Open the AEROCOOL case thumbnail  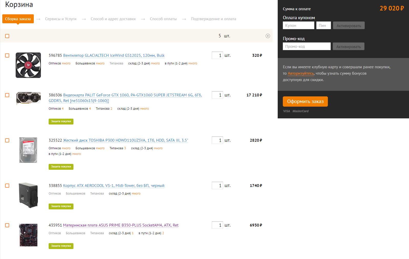tap(28, 195)
